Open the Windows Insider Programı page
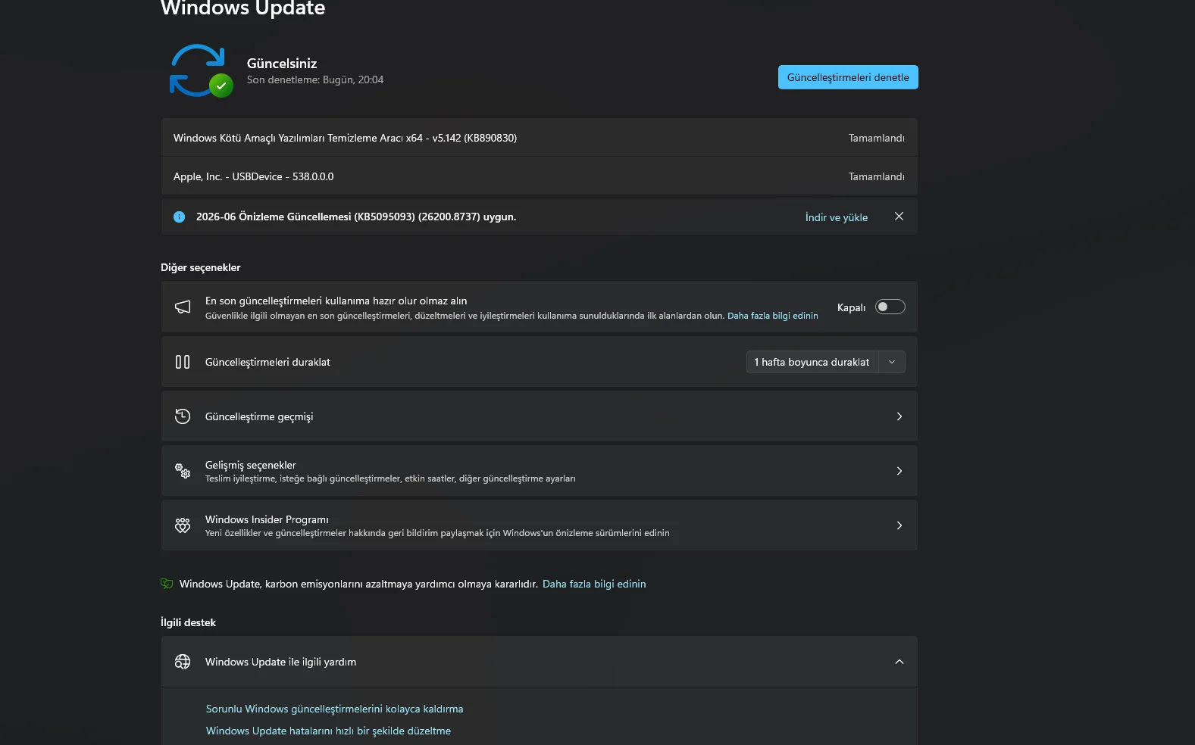 (539, 525)
